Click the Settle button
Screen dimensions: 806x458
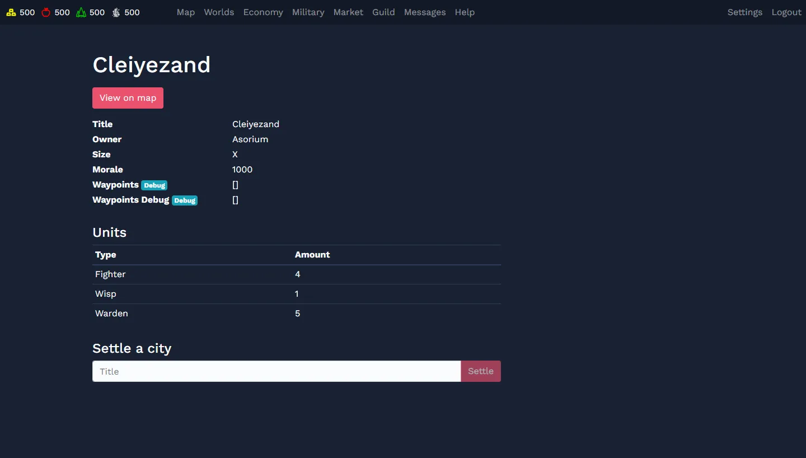[481, 371]
